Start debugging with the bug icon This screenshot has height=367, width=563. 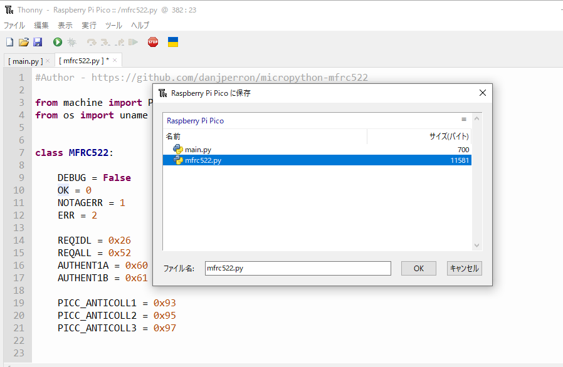point(72,43)
